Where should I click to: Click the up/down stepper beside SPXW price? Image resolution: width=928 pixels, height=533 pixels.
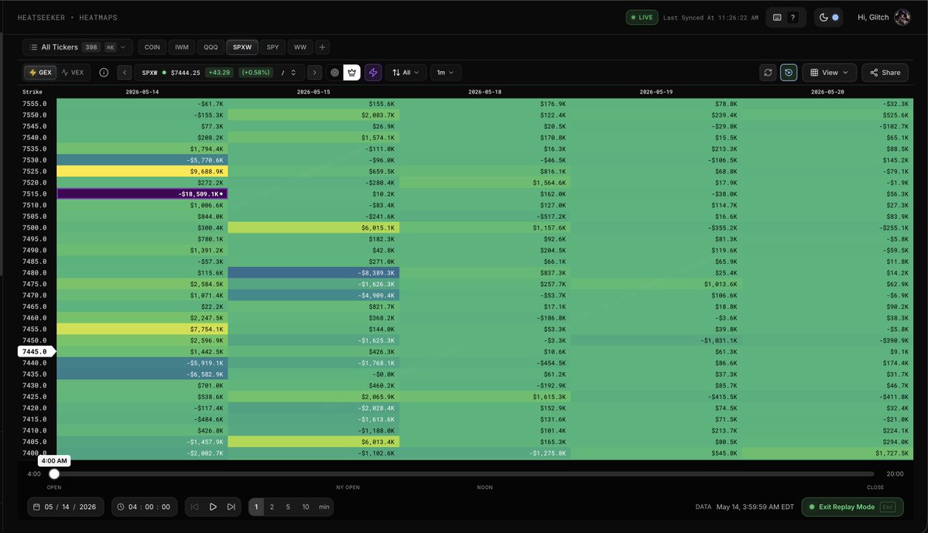coord(293,73)
